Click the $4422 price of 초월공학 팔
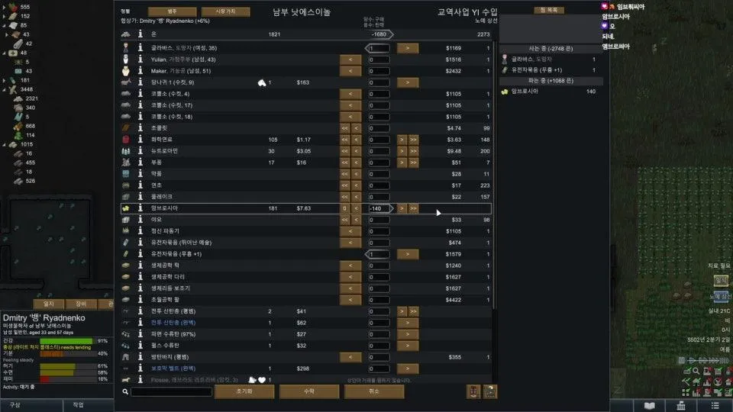The image size is (733, 412). click(454, 300)
